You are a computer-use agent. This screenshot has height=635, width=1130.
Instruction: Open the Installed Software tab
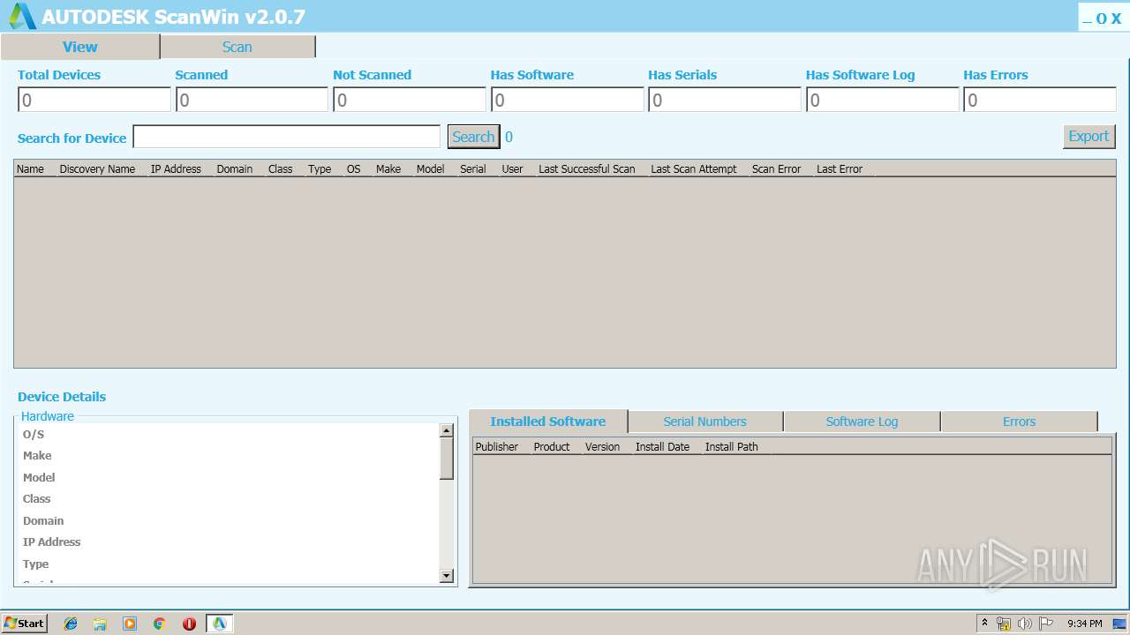click(x=548, y=422)
